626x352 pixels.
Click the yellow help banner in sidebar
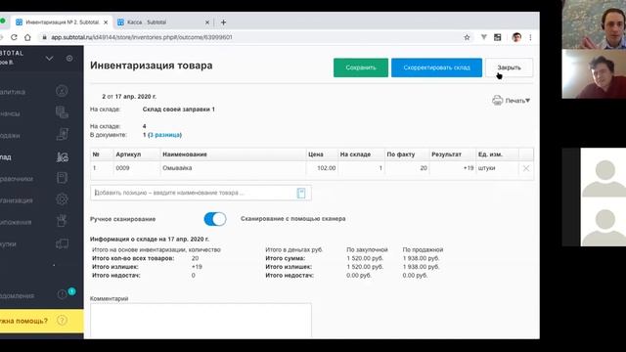(41, 321)
